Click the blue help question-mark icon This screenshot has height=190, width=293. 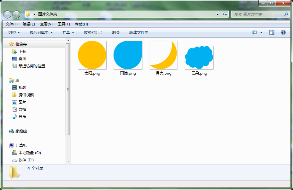[283, 32]
